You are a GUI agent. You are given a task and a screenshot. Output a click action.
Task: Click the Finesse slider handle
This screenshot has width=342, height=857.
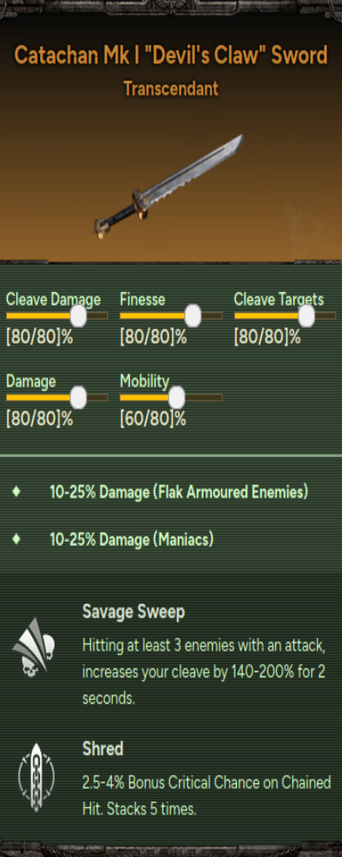(x=192, y=316)
